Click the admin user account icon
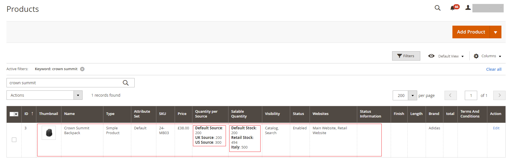 [468, 8]
